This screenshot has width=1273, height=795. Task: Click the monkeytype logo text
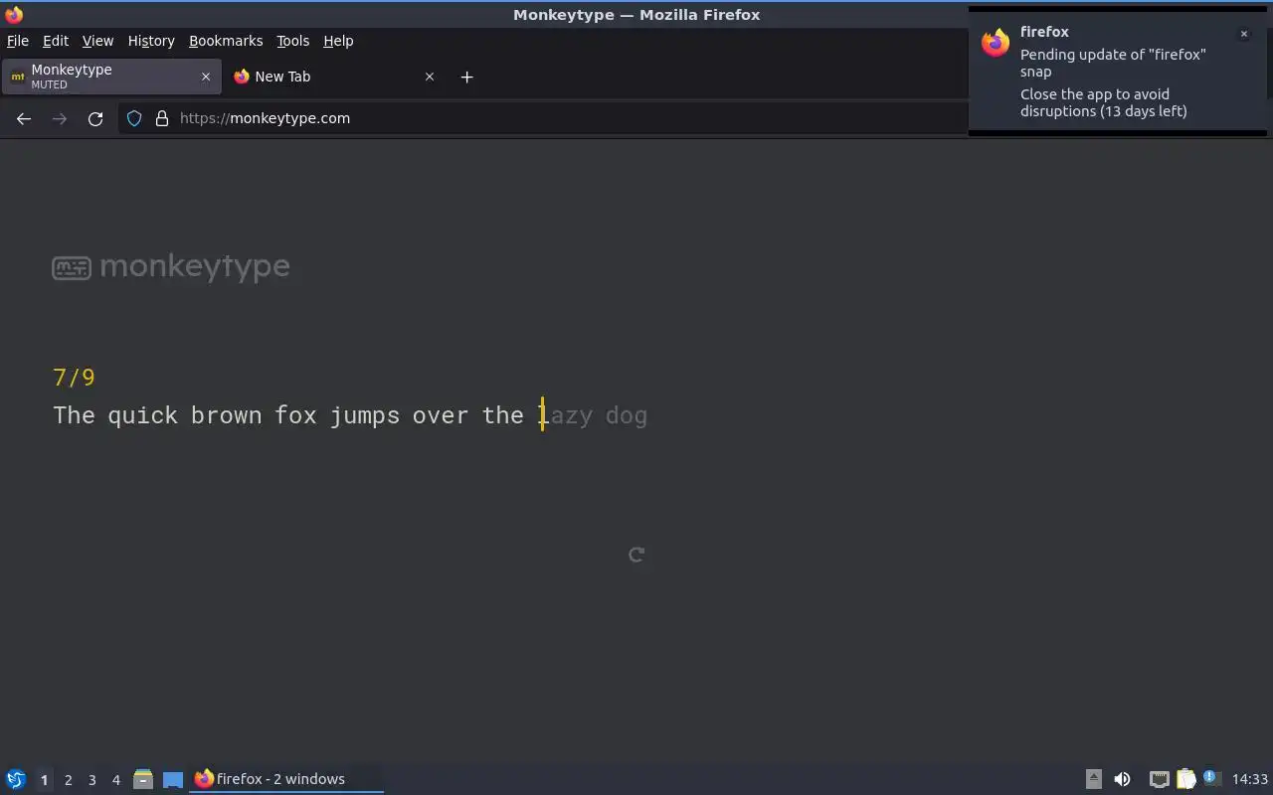tap(195, 266)
